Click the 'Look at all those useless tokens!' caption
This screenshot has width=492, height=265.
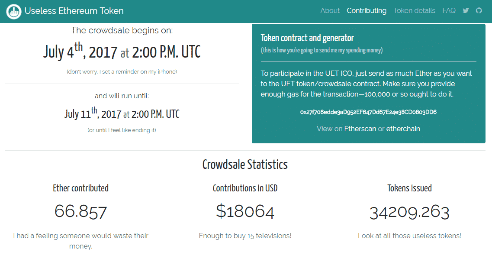click(x=409, y=236)
